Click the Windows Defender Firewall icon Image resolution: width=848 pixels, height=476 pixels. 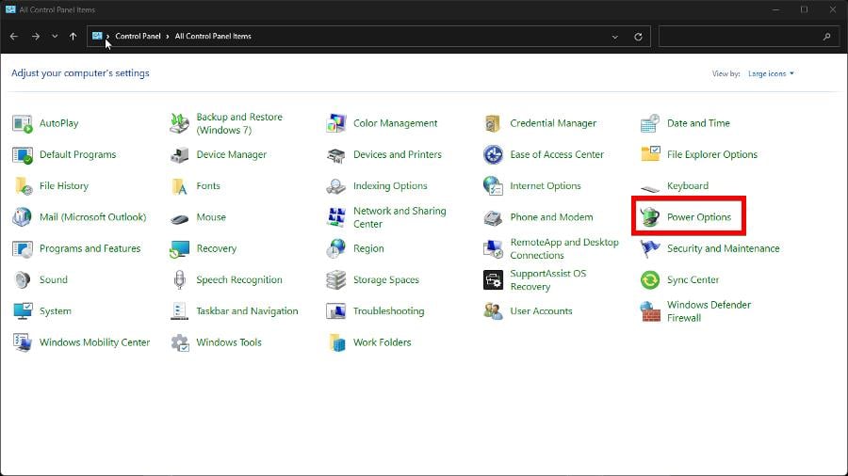tap(650, 311)
